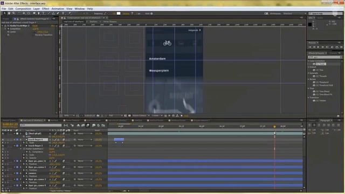Open the Effect menu

[45, 9]
